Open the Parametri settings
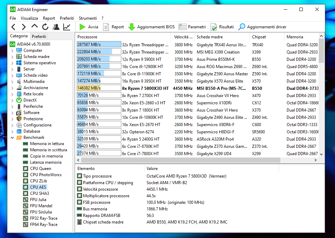 (192, 27)
